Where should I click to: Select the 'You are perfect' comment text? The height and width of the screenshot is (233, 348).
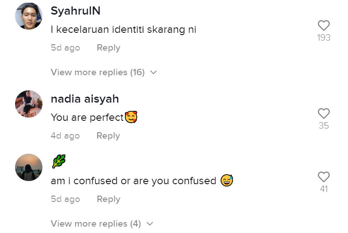point(87,118)
